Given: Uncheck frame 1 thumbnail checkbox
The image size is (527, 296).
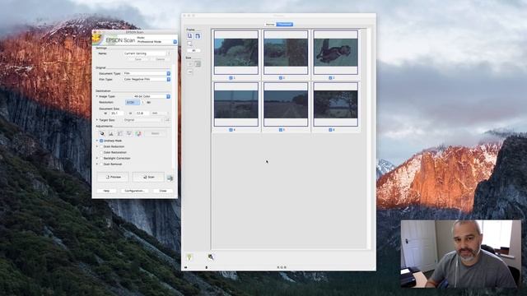Looking at the screenshot, I should point(231,78).
